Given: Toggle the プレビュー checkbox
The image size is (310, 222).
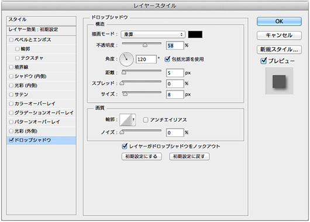Looking at the screenshot, I should click(x=264, y=61).
